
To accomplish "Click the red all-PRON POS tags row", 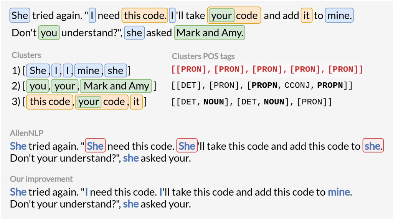I will point(267,70).
